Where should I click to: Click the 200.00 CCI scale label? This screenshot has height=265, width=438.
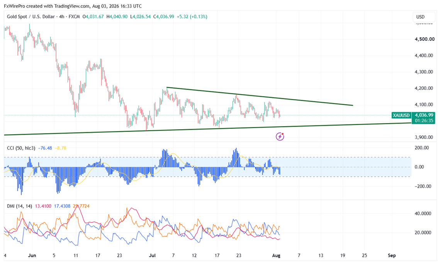[x=422, y=148]
